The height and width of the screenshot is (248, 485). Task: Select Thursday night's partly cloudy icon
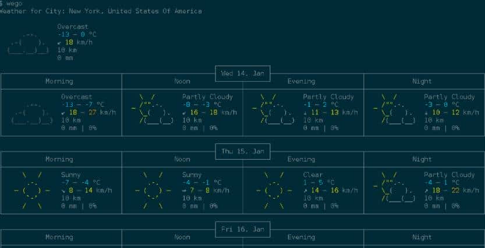(395, 186)
